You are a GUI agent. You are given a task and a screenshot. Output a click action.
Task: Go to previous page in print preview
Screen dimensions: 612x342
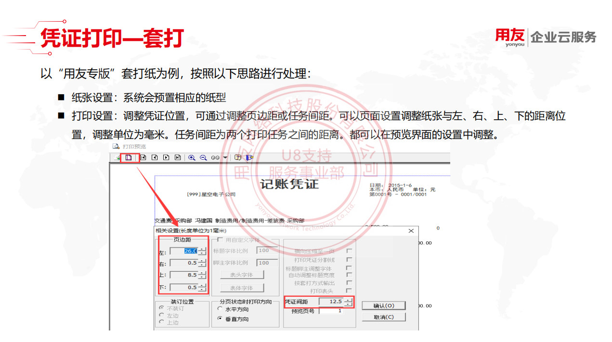click(155, 157)
